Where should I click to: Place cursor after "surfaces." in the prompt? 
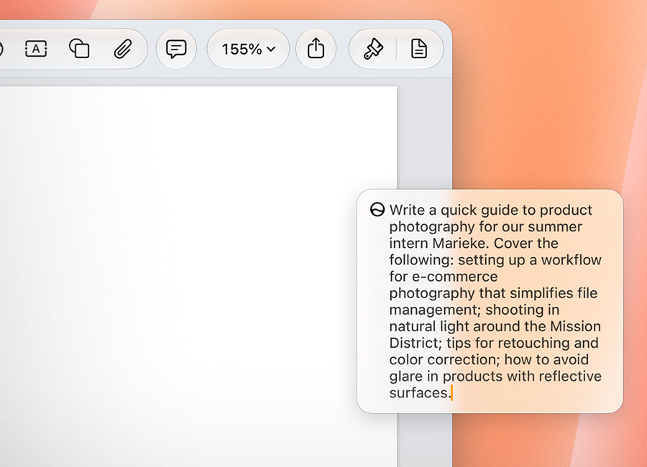point(452,393)
